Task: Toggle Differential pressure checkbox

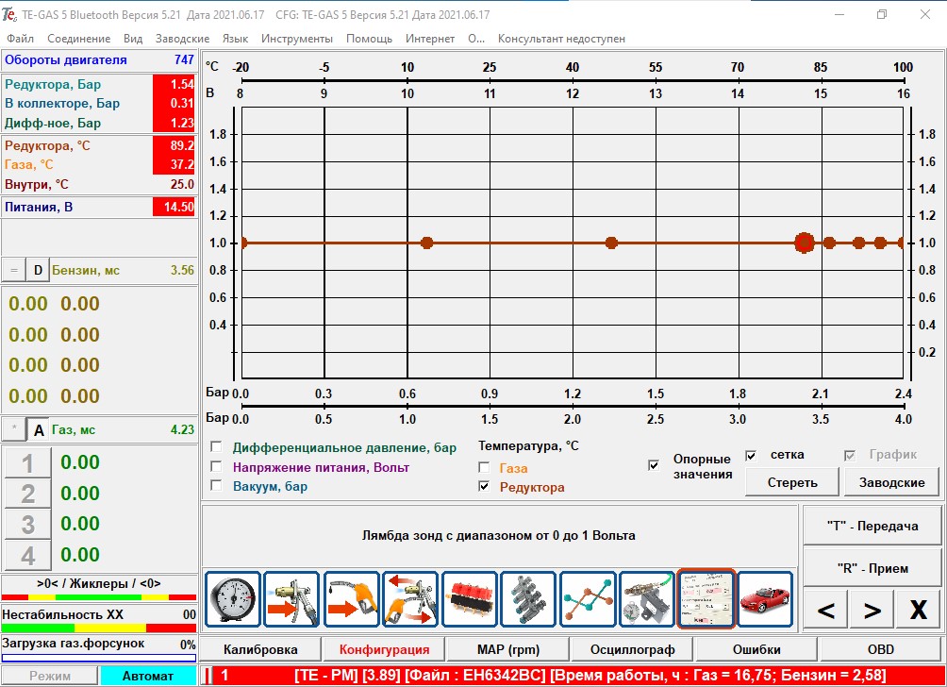Action: 216,446
